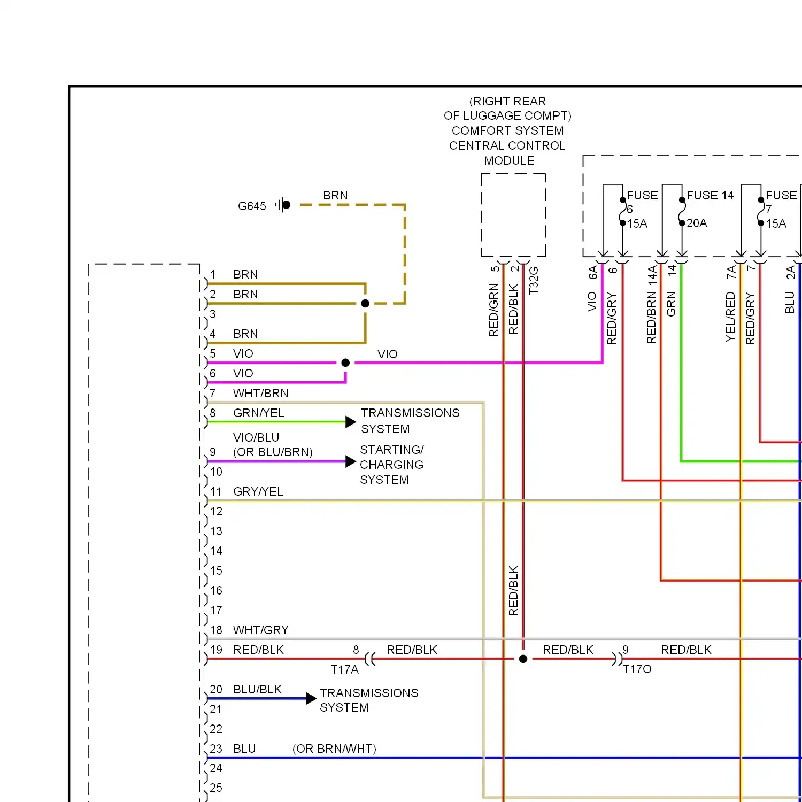Click the FUSE 6 label
The image size is (802, 802).
642,202
